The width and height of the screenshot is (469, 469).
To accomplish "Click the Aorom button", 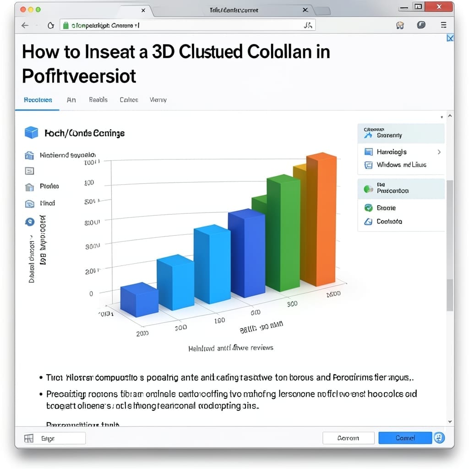I will pyautogui.click(x=349, y=438).
